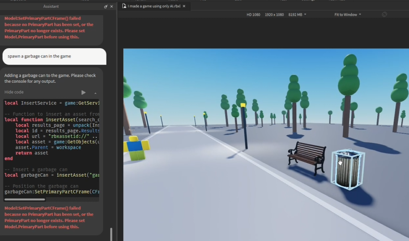
Task: Click the 'local results_page' code line
Action: (57, 125)
